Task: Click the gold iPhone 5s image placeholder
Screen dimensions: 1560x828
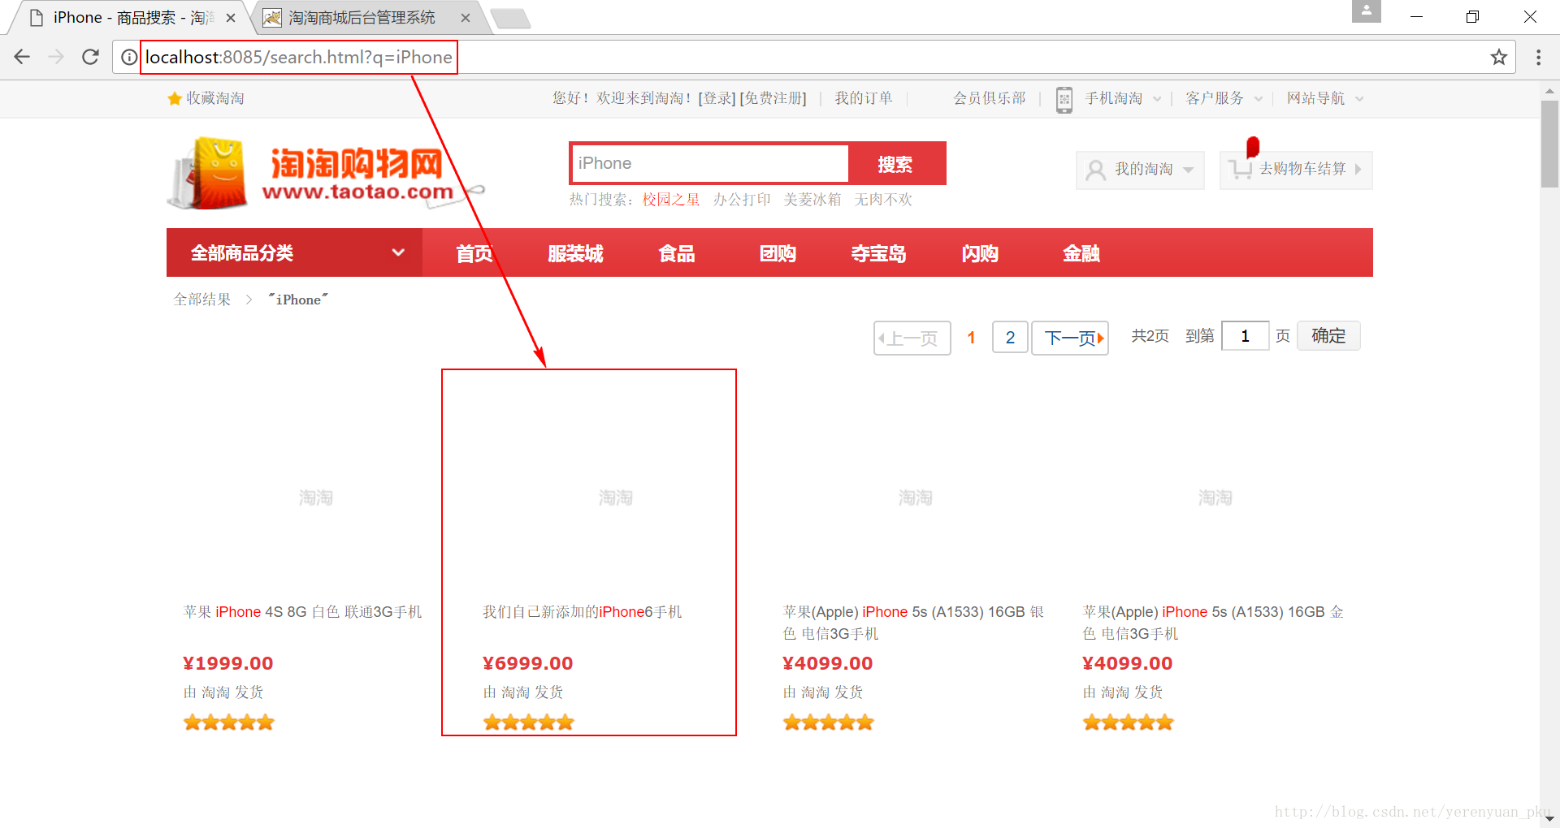Action: coord(1215,497)
